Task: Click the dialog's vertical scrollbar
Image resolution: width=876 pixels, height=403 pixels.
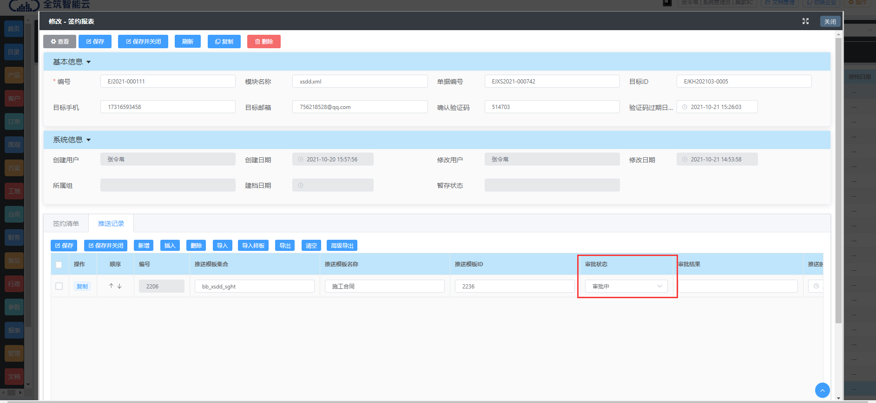Action: [838, 186]
